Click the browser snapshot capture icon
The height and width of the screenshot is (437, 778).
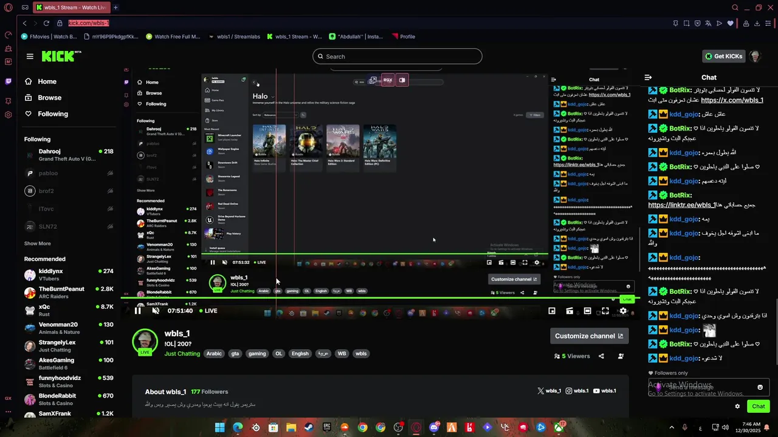686,23
